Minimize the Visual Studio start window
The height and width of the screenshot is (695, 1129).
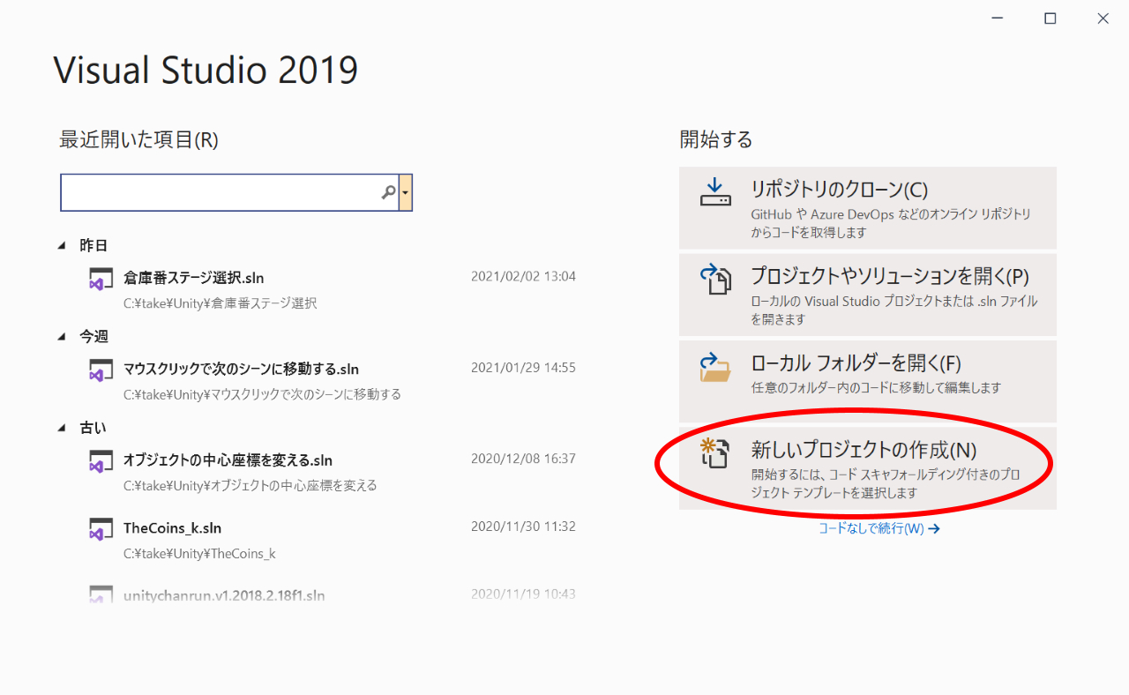996,18
